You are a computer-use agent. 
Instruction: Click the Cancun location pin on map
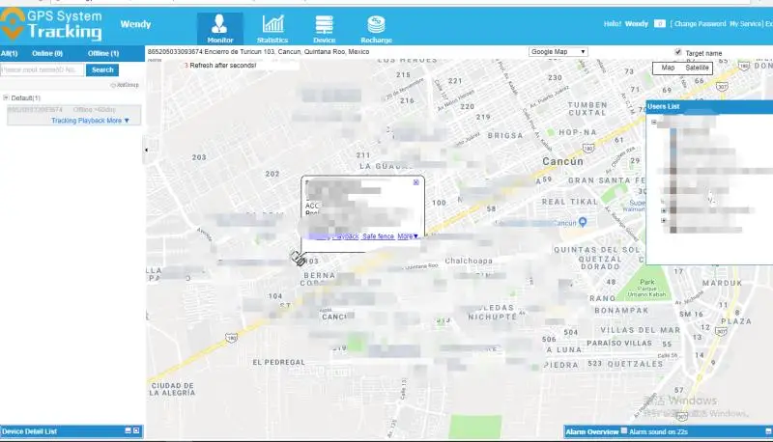[x=583, y=222]
